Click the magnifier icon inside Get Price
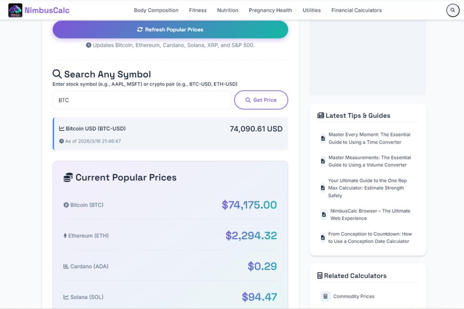Image resolution: width=464 pixels, height=309 pixels. (x=248, y=100)
